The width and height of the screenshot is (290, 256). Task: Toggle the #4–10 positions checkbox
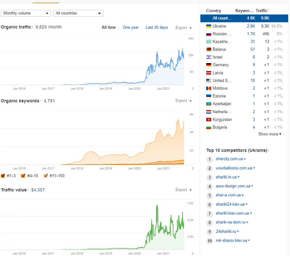pyautogui.click(x=23, y=176)
